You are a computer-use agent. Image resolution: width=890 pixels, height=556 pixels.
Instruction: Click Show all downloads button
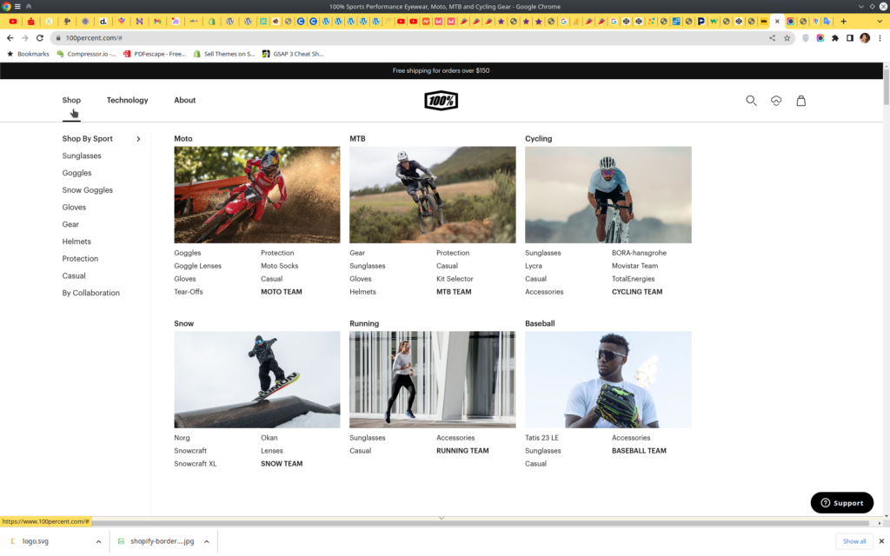[x=853, y=541]
